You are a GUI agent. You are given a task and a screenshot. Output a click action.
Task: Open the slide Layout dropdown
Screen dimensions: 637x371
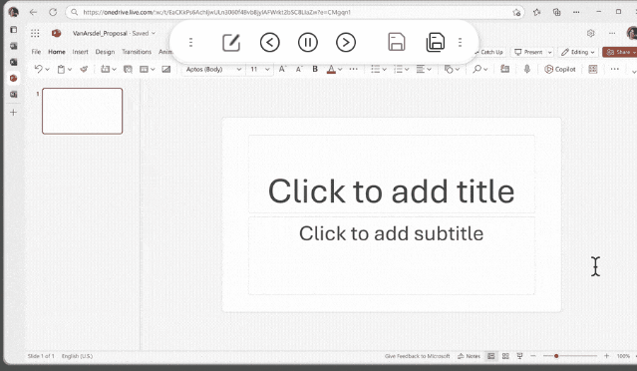(148, 70)
